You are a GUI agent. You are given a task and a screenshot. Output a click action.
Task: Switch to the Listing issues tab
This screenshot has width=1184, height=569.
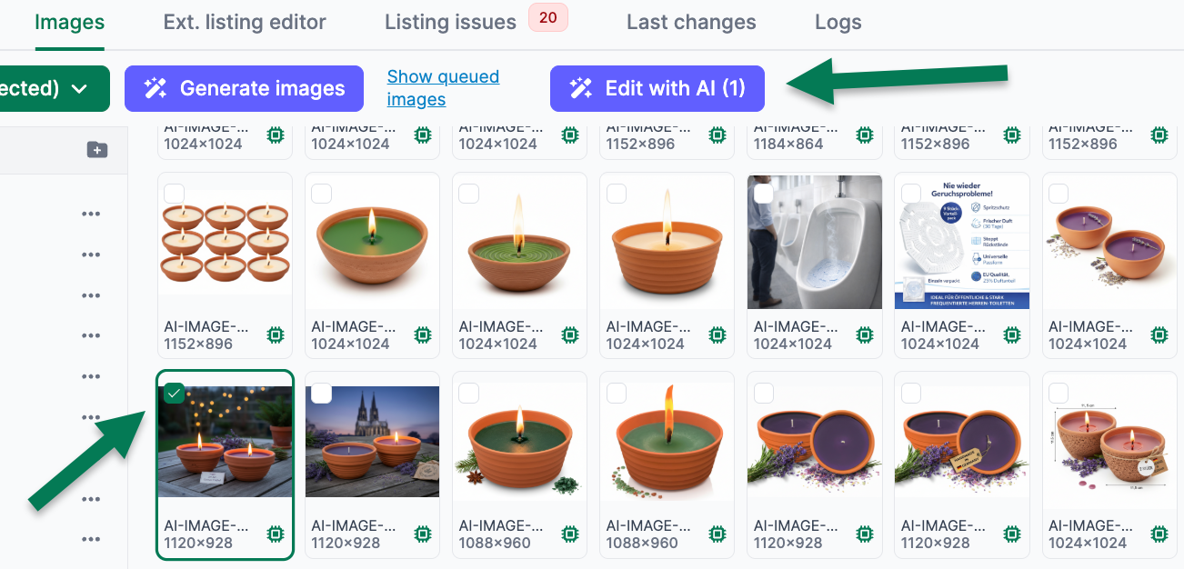pos(450,22)
